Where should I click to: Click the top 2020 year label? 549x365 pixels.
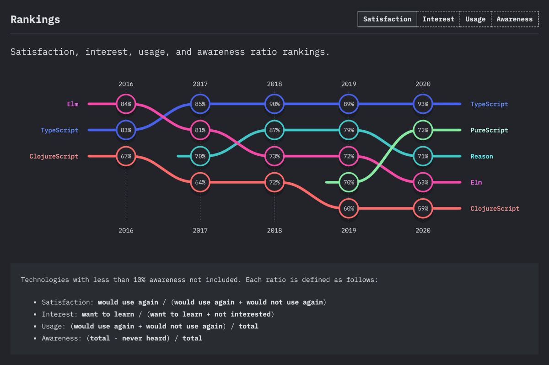[423, 84]
